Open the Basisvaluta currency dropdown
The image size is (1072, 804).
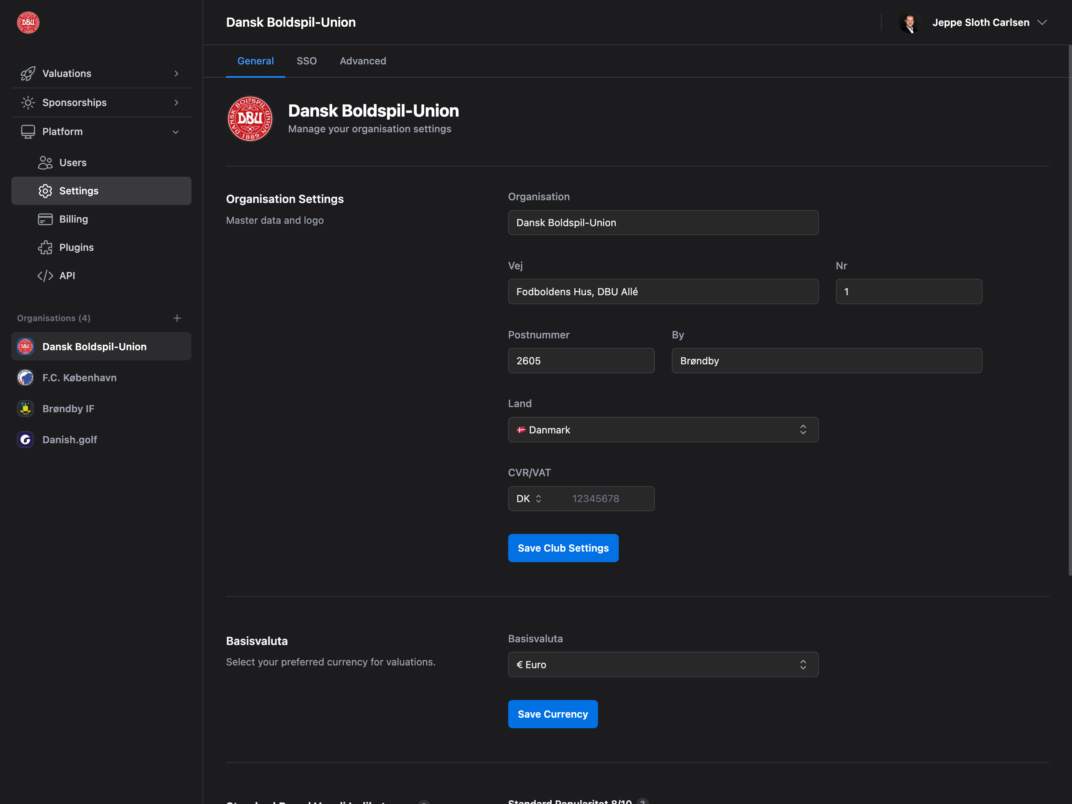click(x=663, y=664)
